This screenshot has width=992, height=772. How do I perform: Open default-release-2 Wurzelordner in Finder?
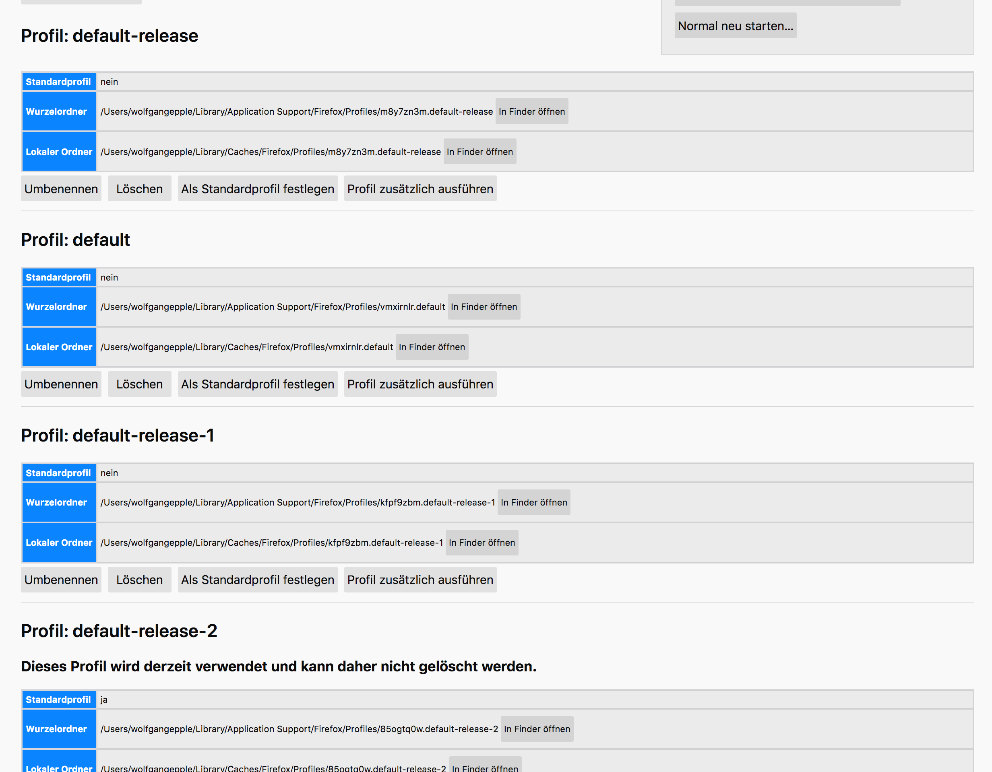click(x=537, y=729)
